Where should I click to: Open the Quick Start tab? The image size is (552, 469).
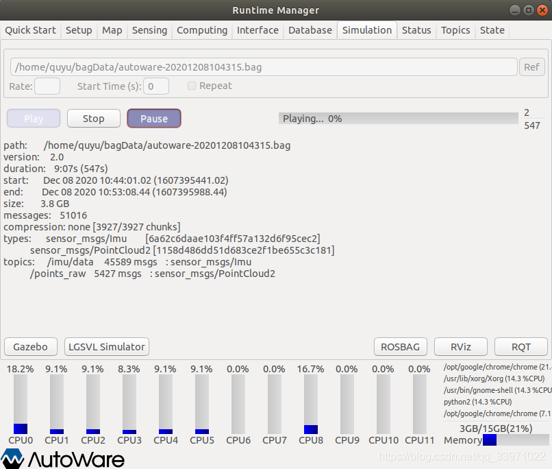click(x=30, y=30)
